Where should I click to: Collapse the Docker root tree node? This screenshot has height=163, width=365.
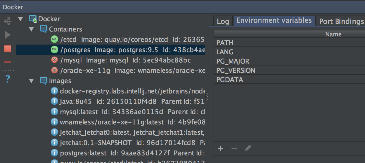click(x=20, y=19)
